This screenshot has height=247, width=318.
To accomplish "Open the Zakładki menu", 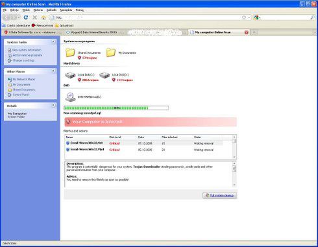I will coord(51,10).
